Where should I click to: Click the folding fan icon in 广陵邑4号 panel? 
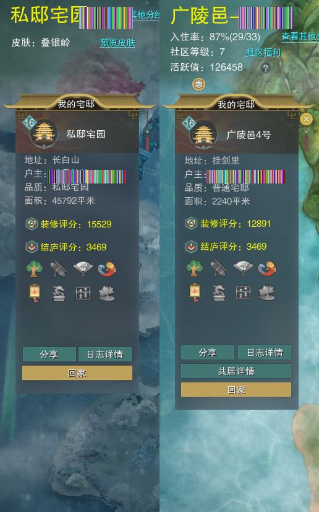(x=243, y=268)
